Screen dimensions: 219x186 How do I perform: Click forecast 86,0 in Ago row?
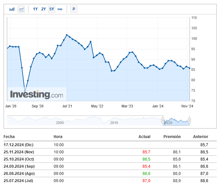[x=177, y=174]
